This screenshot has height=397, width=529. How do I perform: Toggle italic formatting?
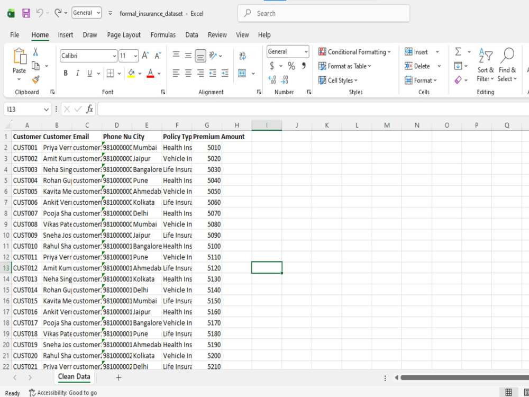pyautogui.click(x=78, y=73)
